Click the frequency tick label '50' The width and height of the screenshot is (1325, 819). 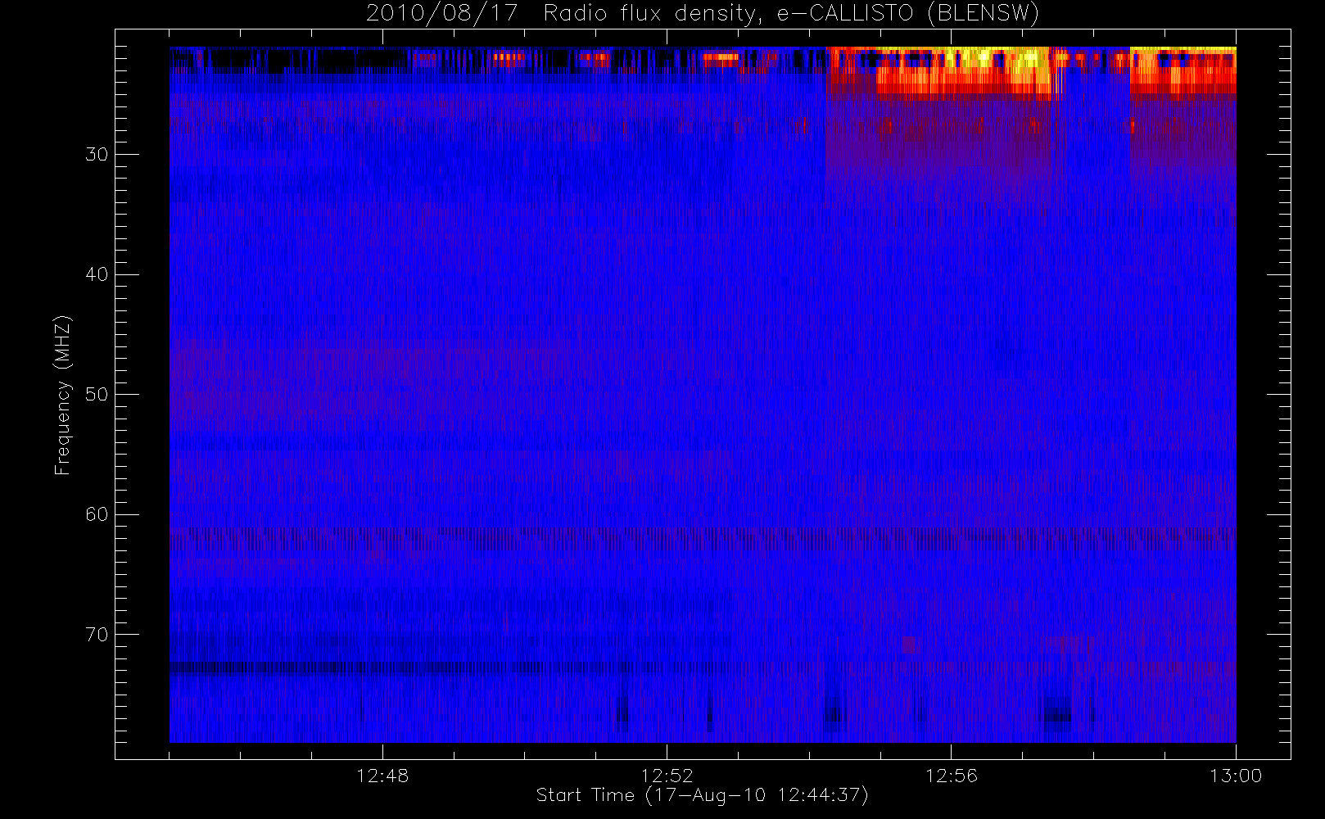point(97,395)
